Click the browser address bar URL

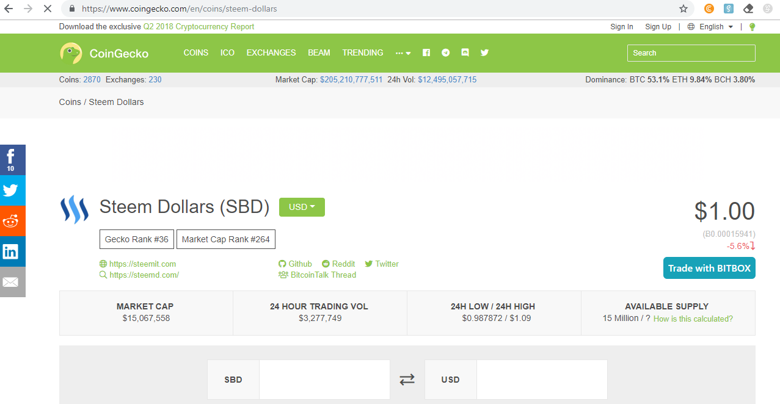pos(180,9)
